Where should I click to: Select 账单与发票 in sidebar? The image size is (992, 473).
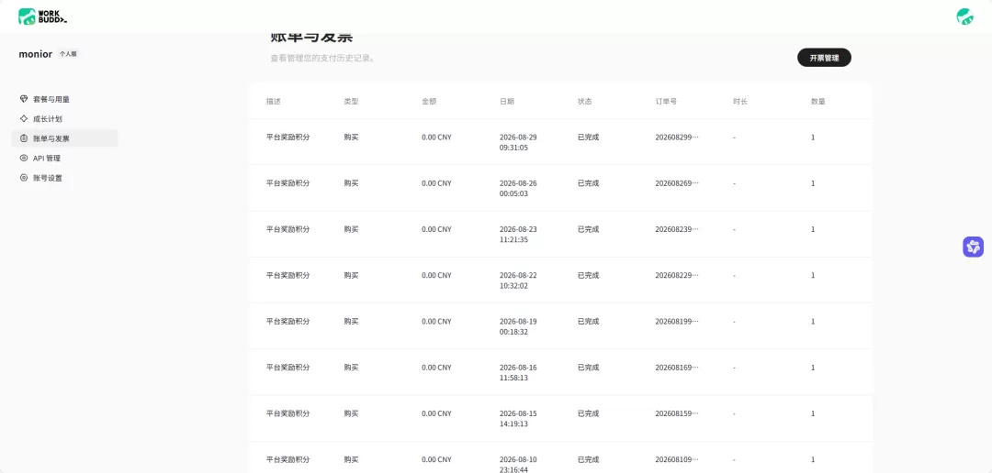64,138
